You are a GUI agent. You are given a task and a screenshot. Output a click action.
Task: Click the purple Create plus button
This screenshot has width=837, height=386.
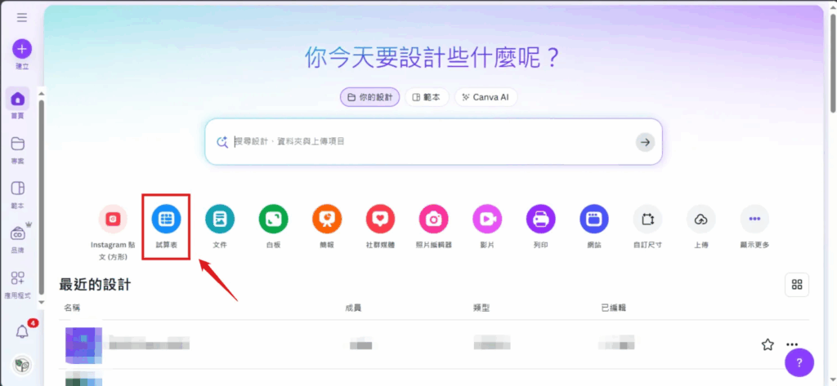coord(22,49)
